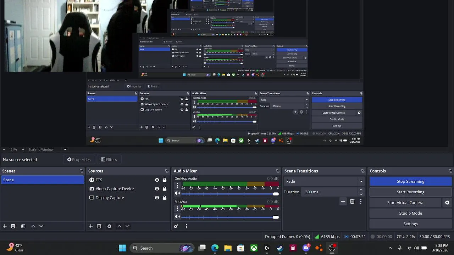Image resolution: width=454 pixels, height=255 pixels.
Task: Show hidden system tray icons
Action: pyautogui.click(x=390, y=248)
